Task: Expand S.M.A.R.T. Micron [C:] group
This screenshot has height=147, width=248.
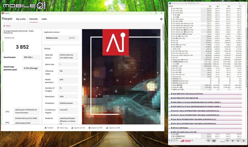Action: click(x=169, y=111)
